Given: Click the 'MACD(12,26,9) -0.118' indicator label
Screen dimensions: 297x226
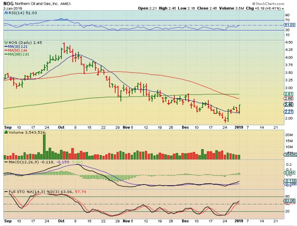Looking at the screenshot, I should pyautogui.click(x=31, y=162).
